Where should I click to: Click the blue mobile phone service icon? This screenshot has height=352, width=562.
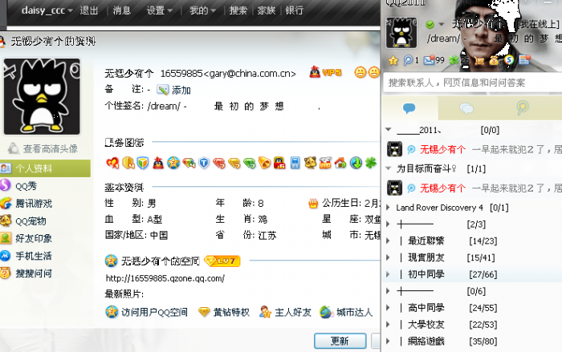coord(295,163)
